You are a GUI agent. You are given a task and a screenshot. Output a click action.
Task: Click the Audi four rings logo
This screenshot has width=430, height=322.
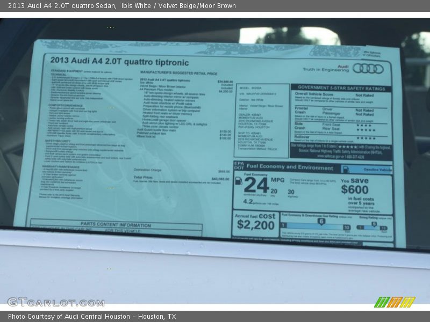368,68
